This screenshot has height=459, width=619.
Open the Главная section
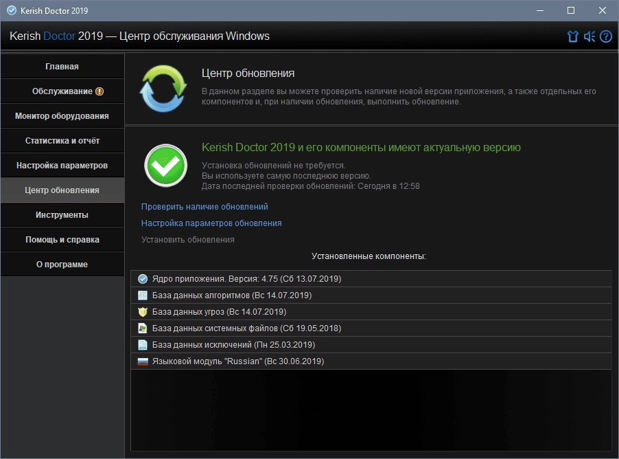pyautogui.click(x=62, y=67)
